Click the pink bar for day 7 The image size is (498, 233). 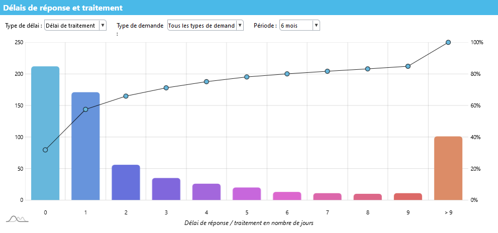pyautogui.click(x=327, y=196)
